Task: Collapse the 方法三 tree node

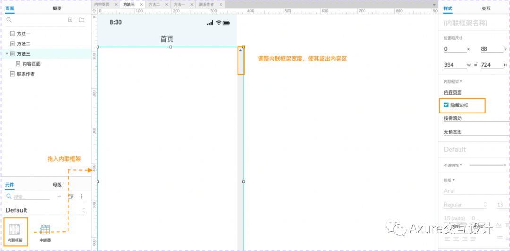Action: 7,54
